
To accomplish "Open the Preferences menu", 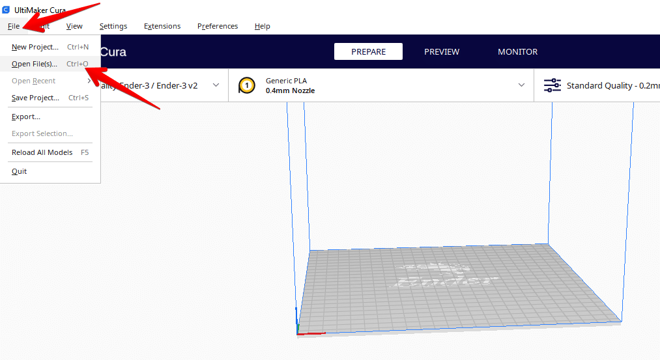I will coord(218,26).
